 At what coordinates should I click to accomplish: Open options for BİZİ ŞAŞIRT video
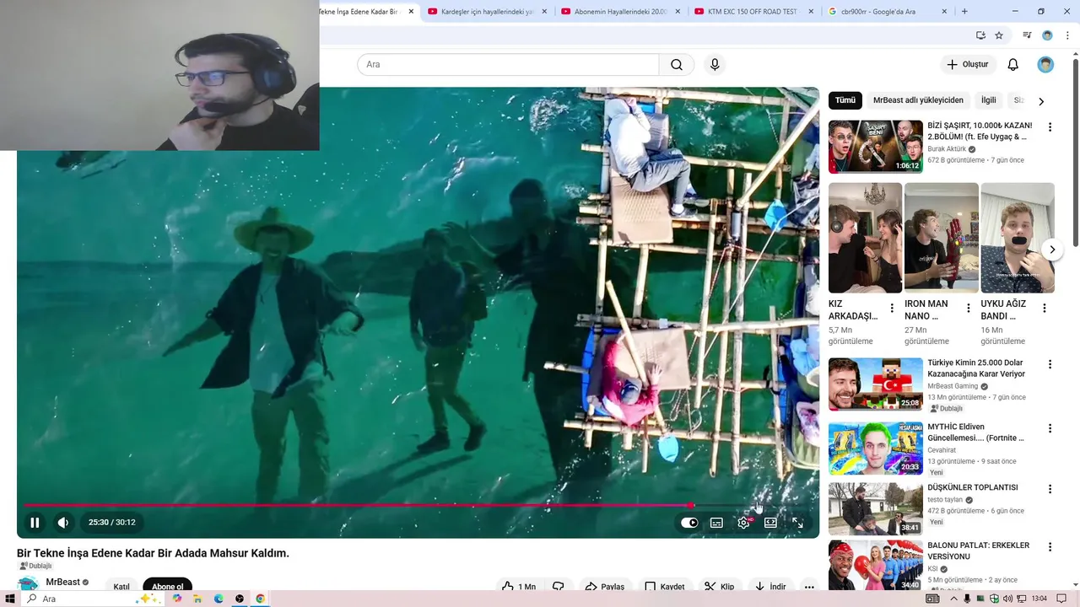(x=1050, y=127)
